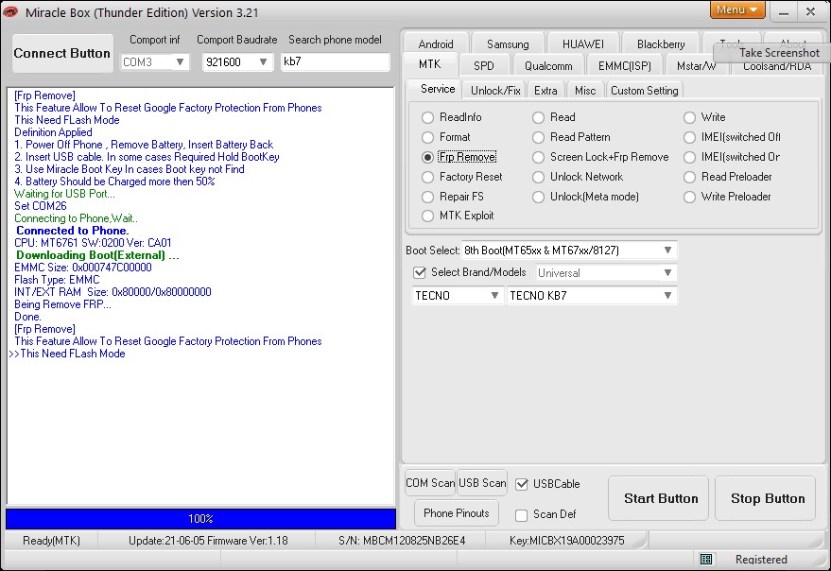Toggle the Select Brand/Models checkbox
The width and height of the screenshot is (831, 571).
[x=420, y=272]
